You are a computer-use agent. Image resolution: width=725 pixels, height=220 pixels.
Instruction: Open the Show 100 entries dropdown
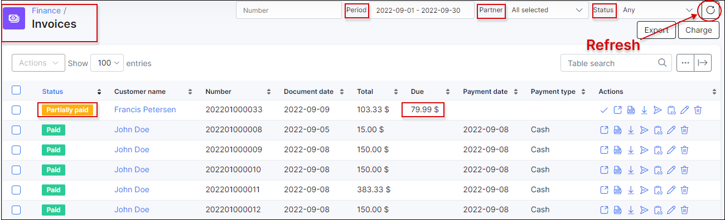click(107, 63)
